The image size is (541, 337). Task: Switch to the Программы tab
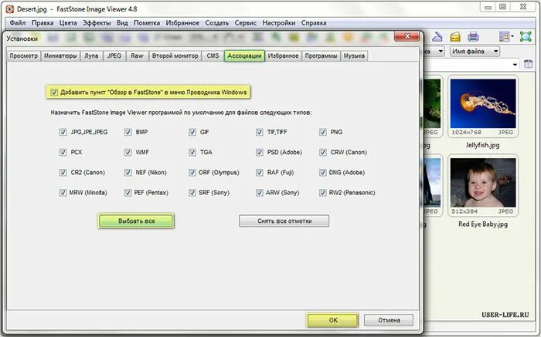point(321,56)
